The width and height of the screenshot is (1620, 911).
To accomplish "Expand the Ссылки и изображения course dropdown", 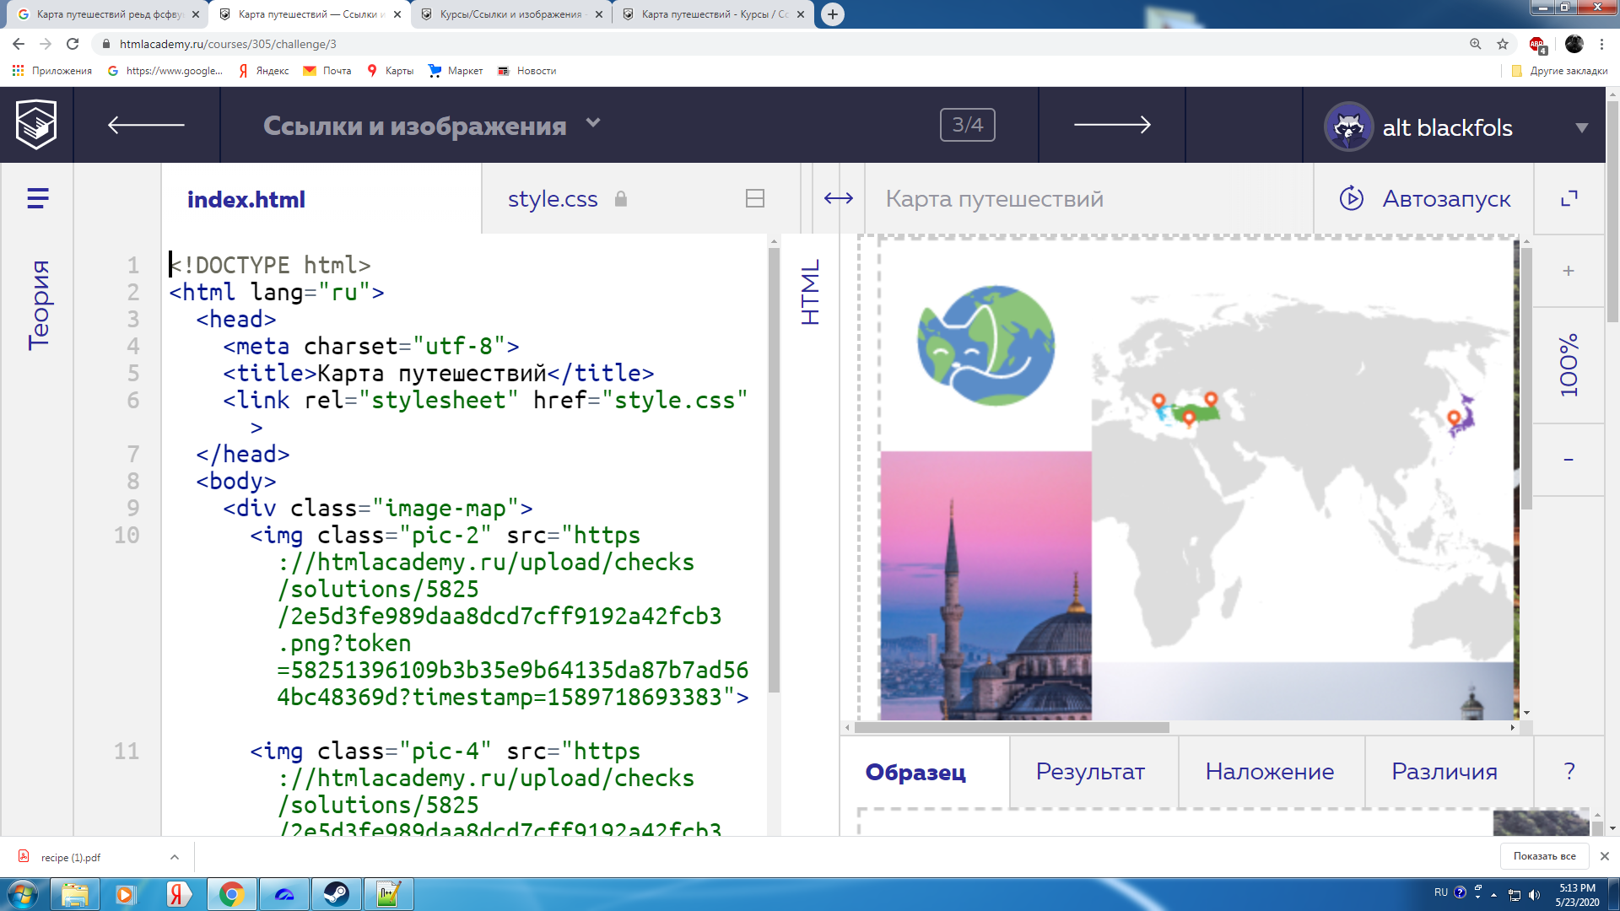I will pos(593,124).
